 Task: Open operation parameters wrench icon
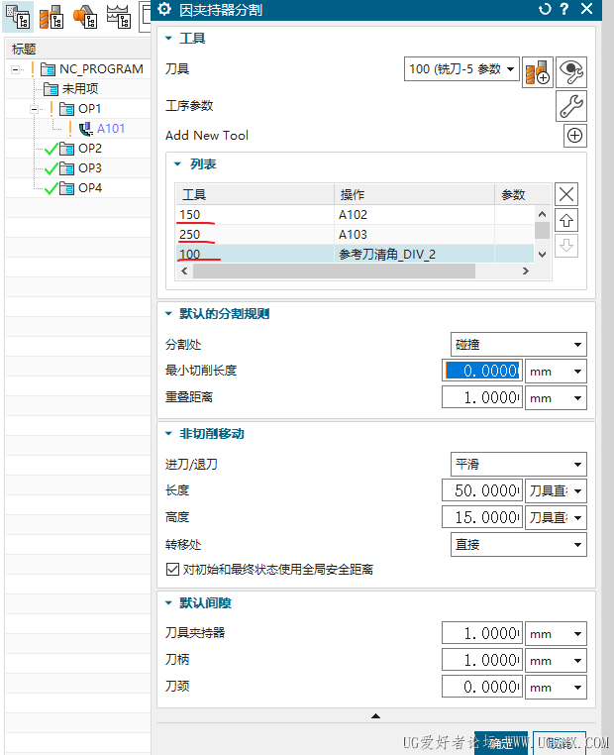(571, 106)
